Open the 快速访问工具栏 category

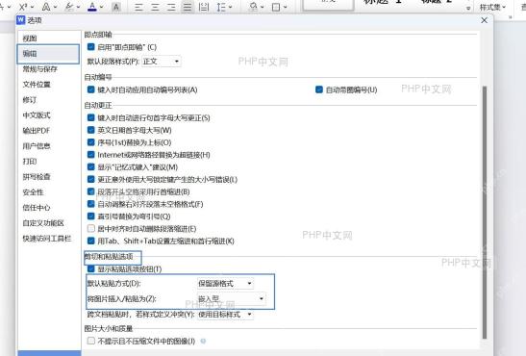click(x=47, y=239)
